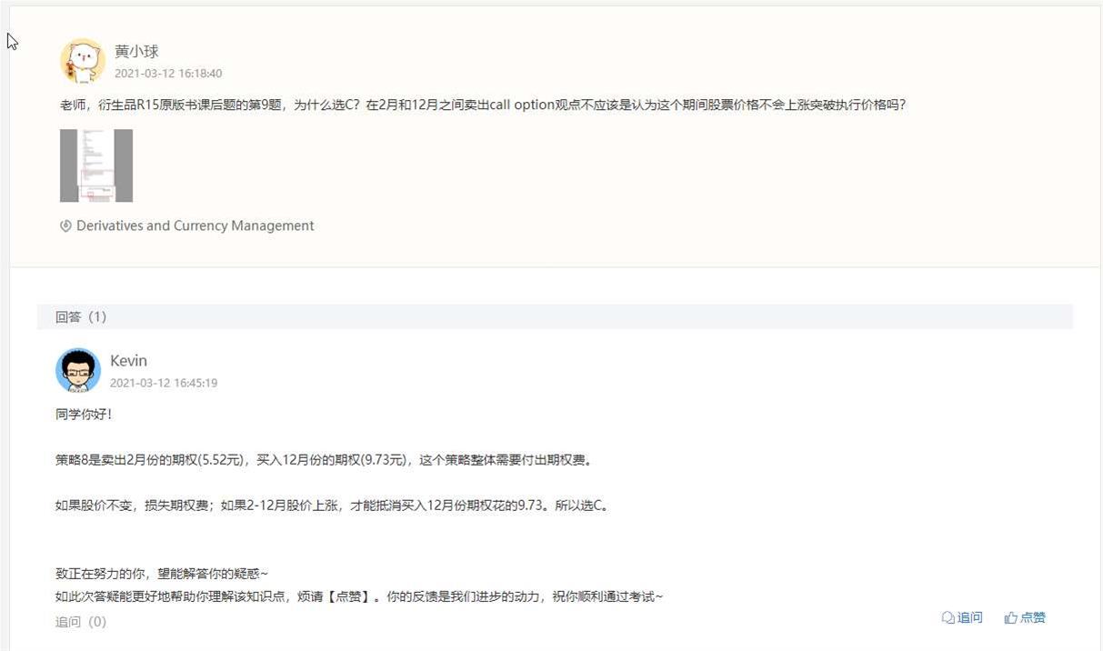
Task: Click the answer line beginning 策略8是卖出2月份的期权
Action: click(x=324, y=460)
